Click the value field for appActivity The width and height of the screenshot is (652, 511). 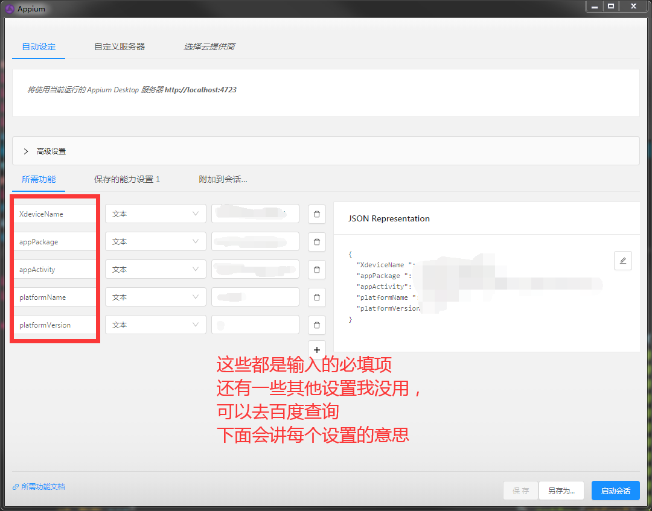(255, 270)
